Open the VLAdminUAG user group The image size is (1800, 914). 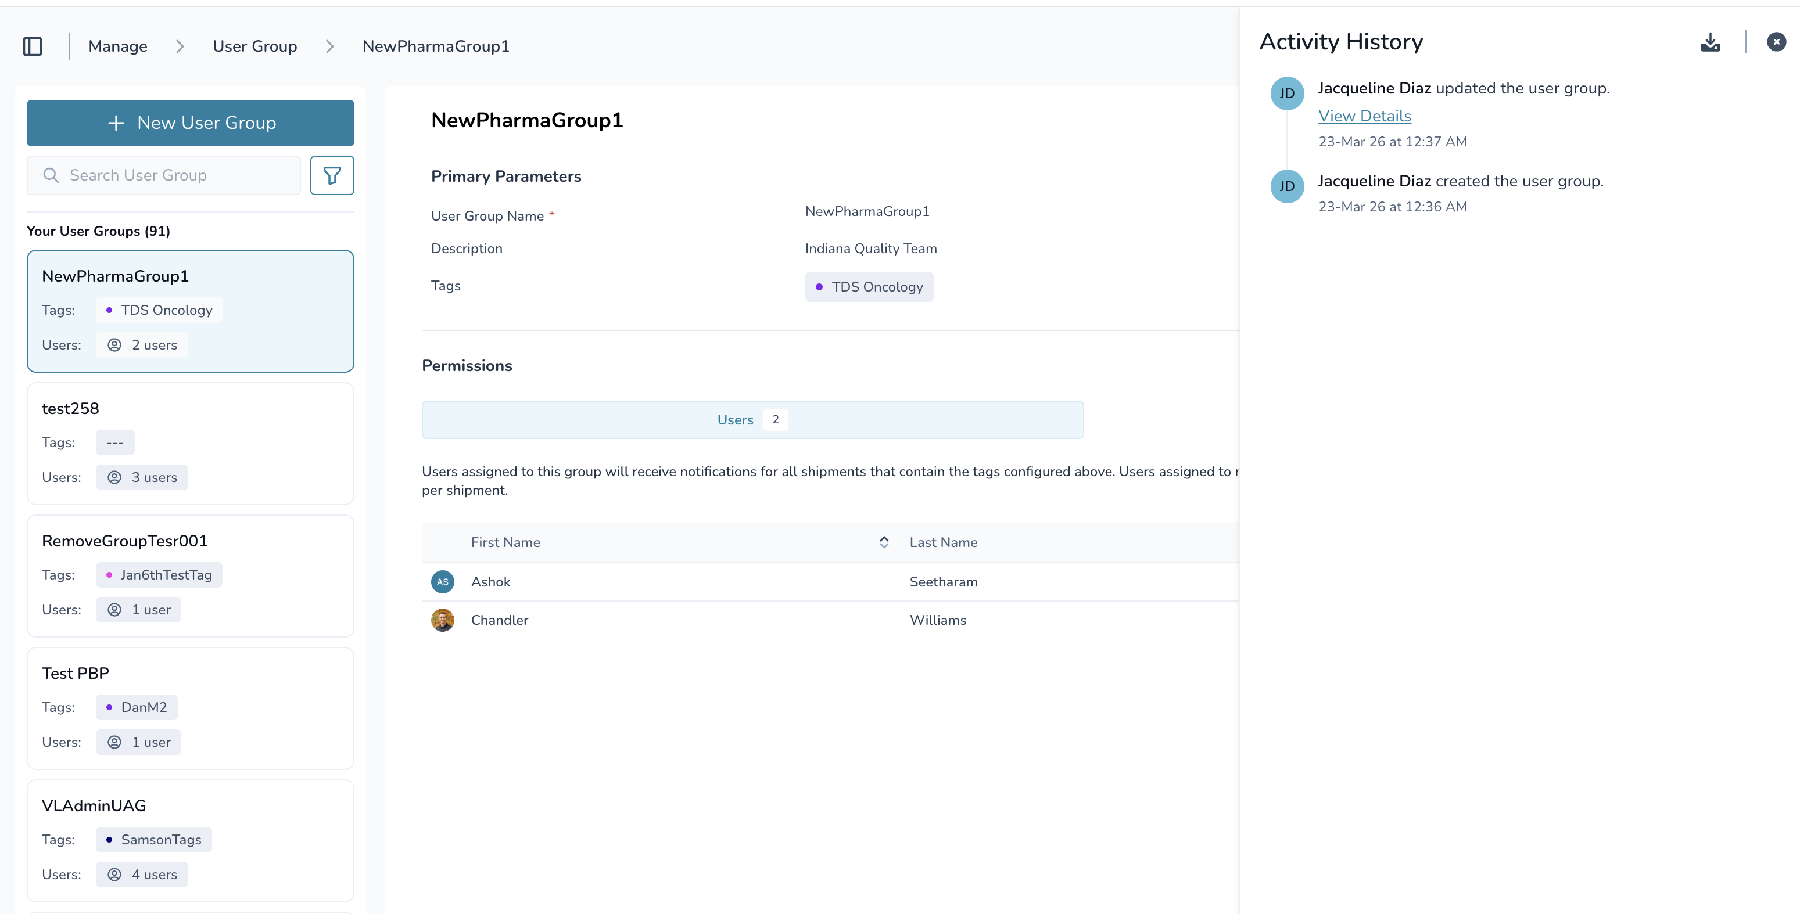tap(190, 841)
